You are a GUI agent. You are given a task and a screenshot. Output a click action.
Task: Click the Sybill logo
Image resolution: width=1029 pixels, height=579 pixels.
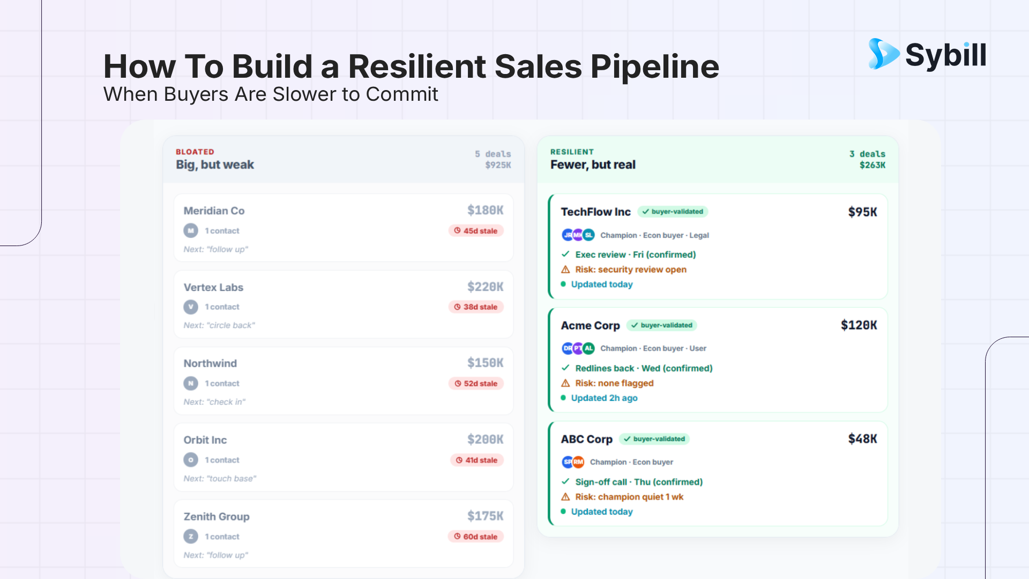coord(927,54)
